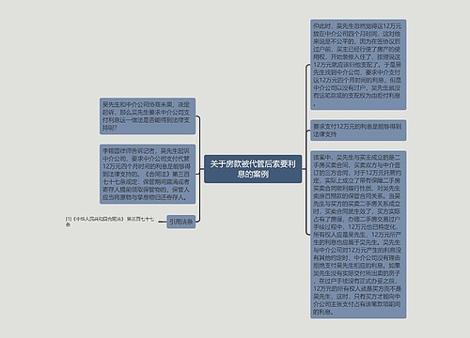Select the node starting 但此时，吴先生忽然觉得这12万元
Image resolution: width=470 pixels, height=338 pixels.
pos(358,65)
